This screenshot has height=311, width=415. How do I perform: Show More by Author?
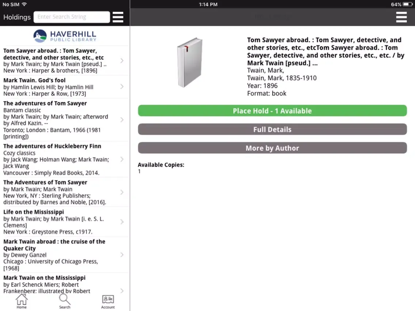[273, 148]
